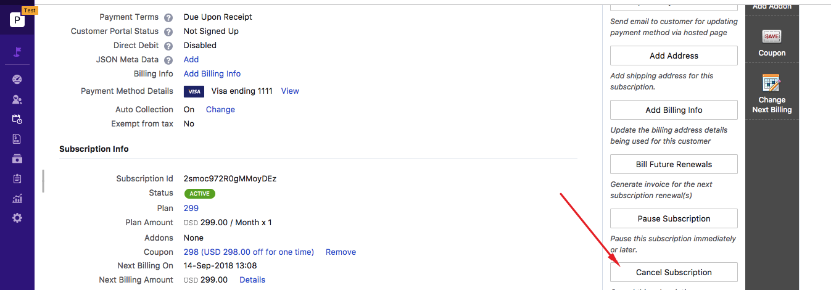The image size is (831, 290).
Task: Remove the 298 coupon
Action: click(341, 252)
